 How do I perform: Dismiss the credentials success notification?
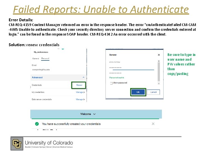[x=153, y=124]
